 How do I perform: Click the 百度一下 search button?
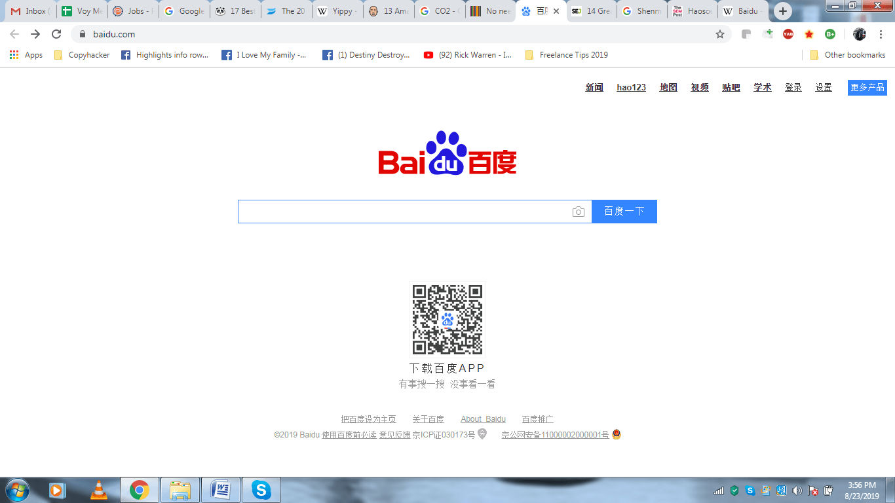click(x=624, y=212)
